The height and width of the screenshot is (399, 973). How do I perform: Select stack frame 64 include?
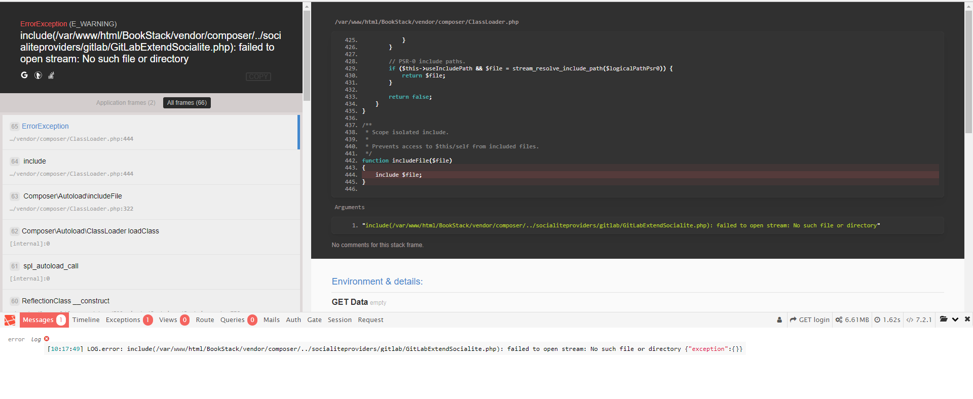[150, 167]
